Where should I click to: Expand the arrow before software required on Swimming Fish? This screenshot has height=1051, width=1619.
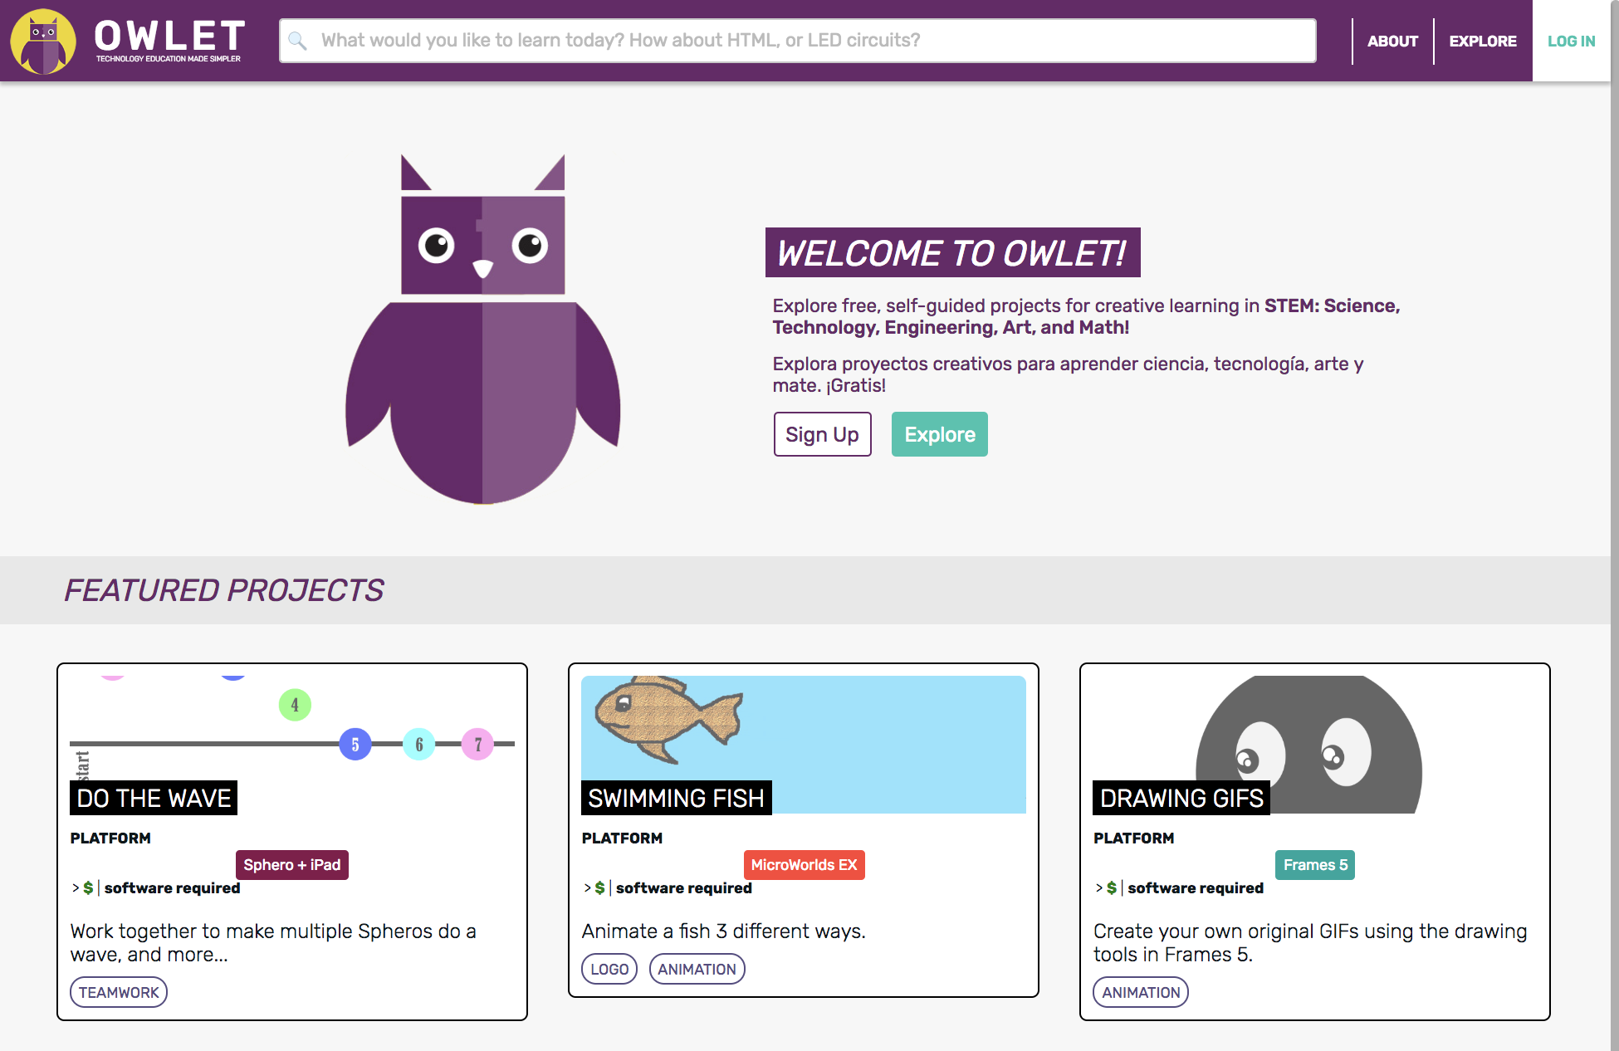pyautogui.click(x=587, y=888)
